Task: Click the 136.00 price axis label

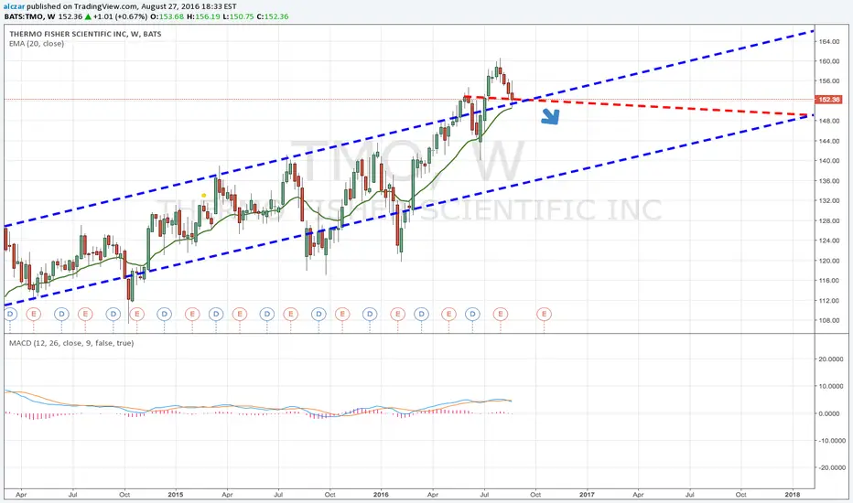Action: pos(829,181)
